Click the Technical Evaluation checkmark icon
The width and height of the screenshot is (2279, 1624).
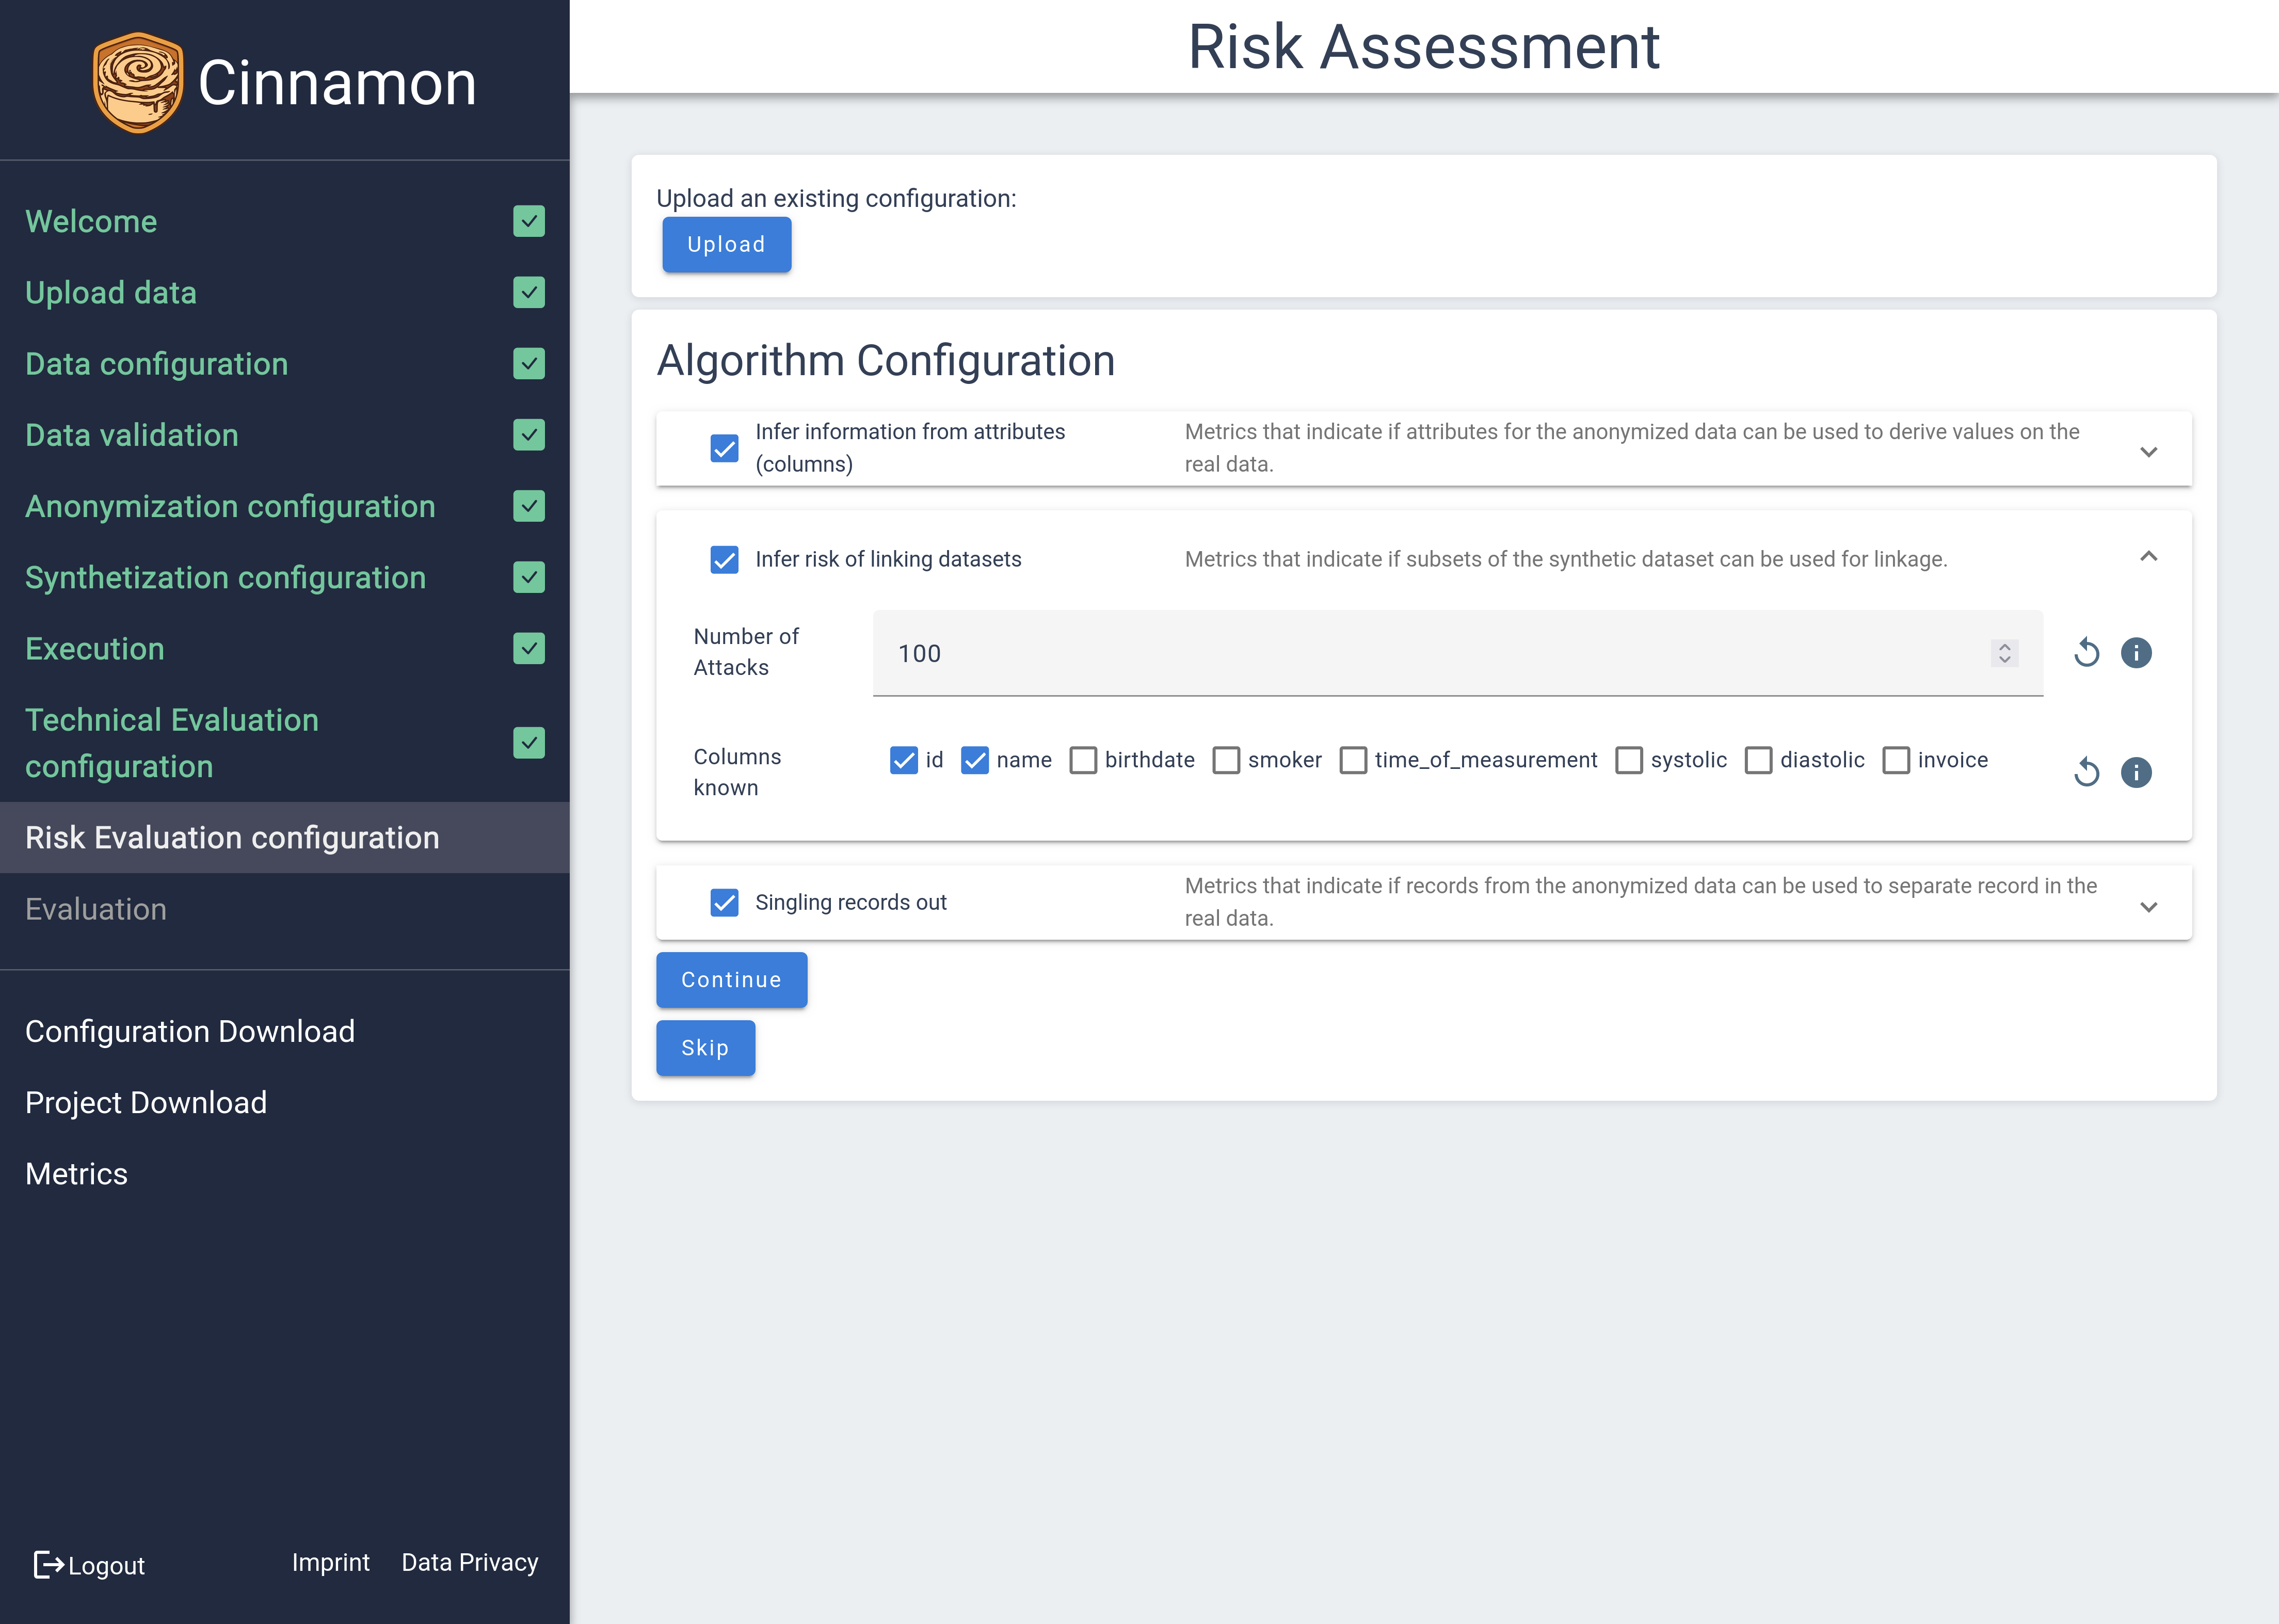[x=529, y=743]
